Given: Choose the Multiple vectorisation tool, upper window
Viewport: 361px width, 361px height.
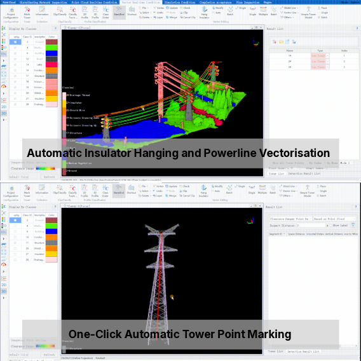Looking at the screenshot, I should tap(263, 11).
